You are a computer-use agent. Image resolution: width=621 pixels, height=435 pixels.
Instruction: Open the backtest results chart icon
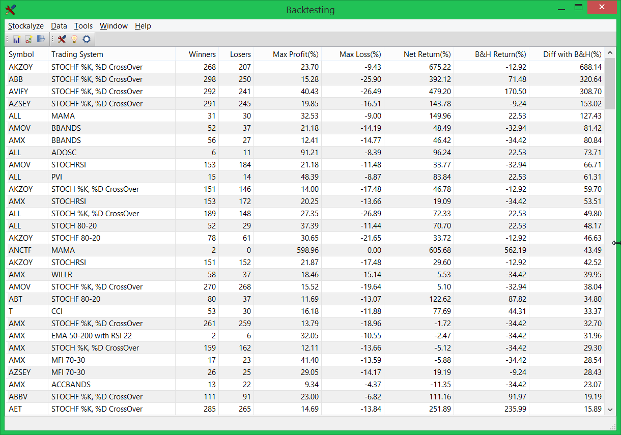[17, 39]
